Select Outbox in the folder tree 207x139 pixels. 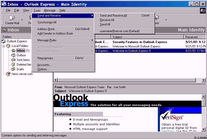(21, 55)
